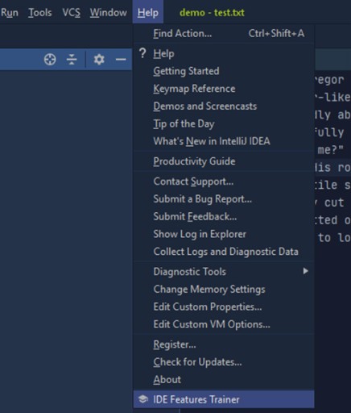
Task: Click the graduation cap icon for Features Trainer
Action: [143, 398]
